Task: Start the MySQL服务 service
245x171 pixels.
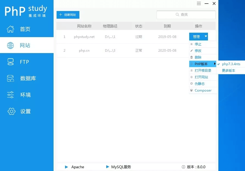Action: point(107,167)
